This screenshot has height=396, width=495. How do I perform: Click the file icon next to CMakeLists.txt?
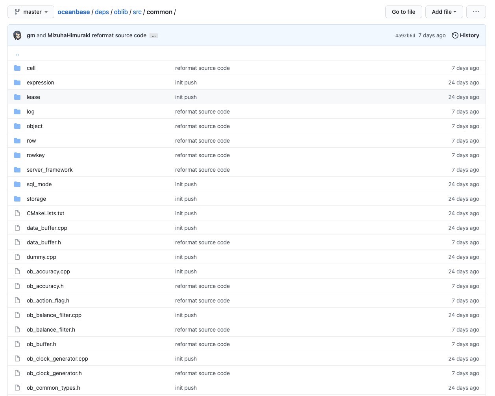[17, 213]
